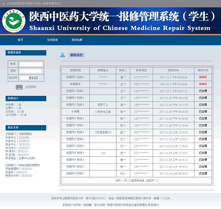
Task: Open the 首页 menu item
Action: click(20, 40)
